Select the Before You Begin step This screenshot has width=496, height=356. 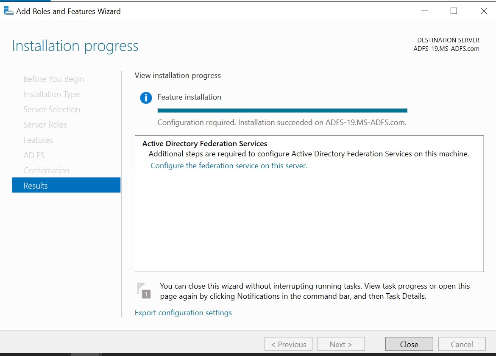coord(53,79)
